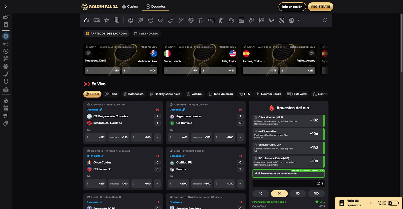Expand more markets for Coritiba vs Santos
Viewport: 403px width, 209px height.
coord(240,184)
